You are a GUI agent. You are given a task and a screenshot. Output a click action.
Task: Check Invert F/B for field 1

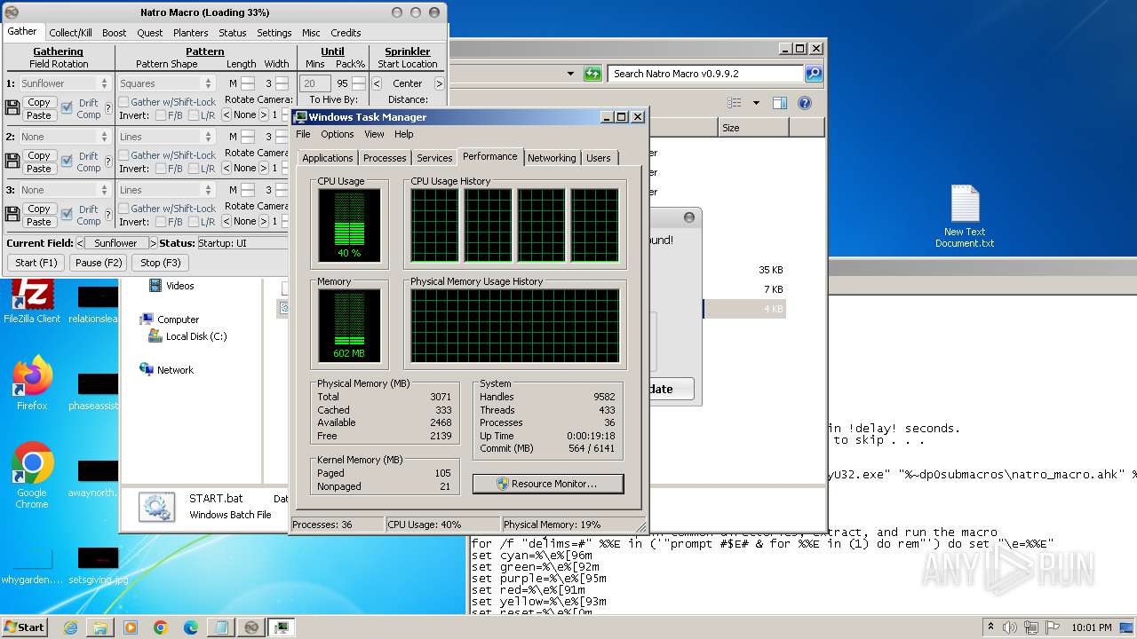click(x=160, y=115)
